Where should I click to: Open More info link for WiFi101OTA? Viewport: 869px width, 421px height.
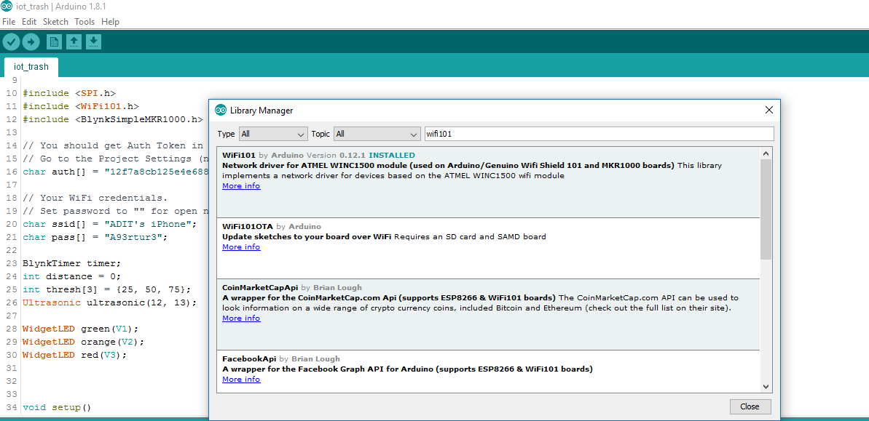click(241, 246)
